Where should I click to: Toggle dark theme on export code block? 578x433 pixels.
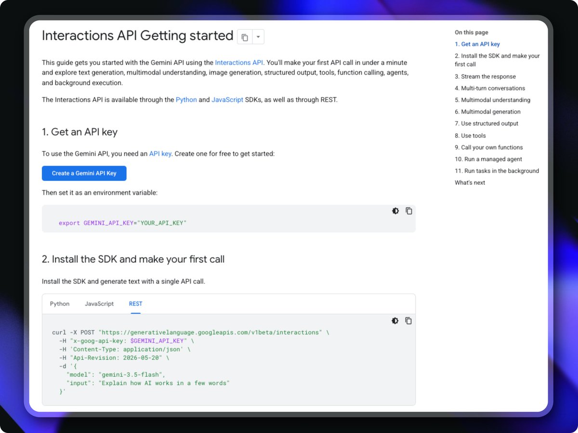tap(395, 211)
